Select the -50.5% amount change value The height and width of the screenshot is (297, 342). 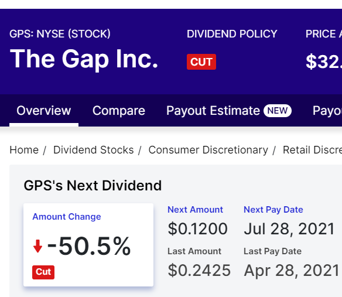89,246
